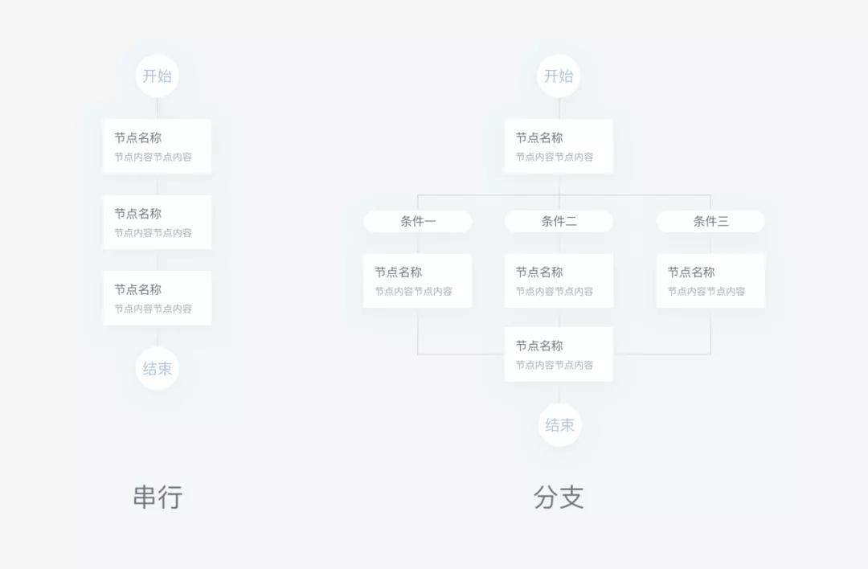The width and height of the screenshot is (868, 569).
Task: Select the second 节点名称 card in the 串行 flow
Action: tap(158, 222)
